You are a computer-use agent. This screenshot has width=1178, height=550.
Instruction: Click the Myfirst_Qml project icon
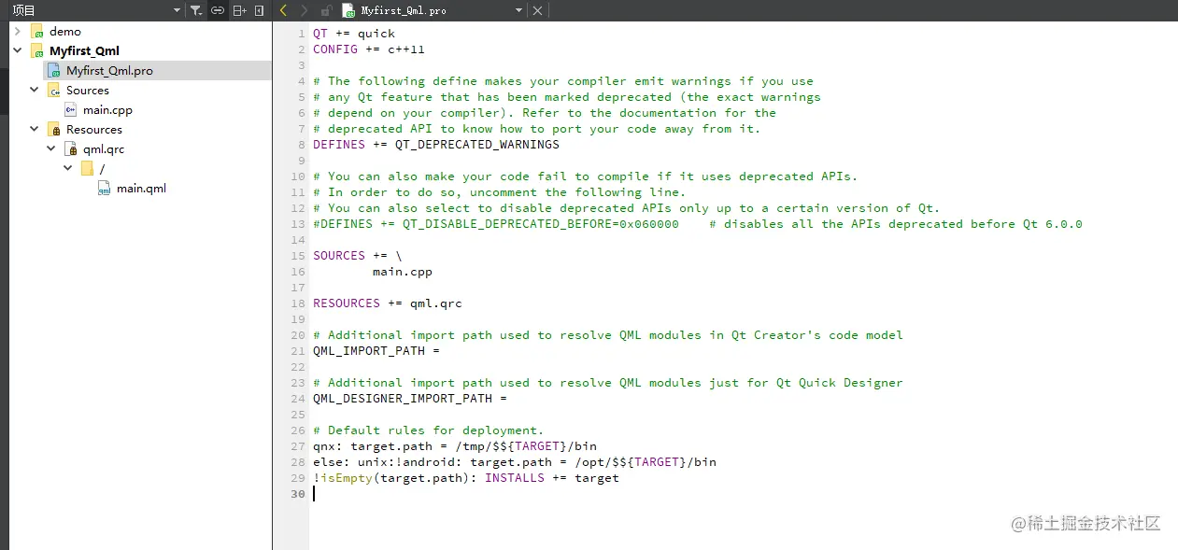pyautogui.click(x=37, y=50)
